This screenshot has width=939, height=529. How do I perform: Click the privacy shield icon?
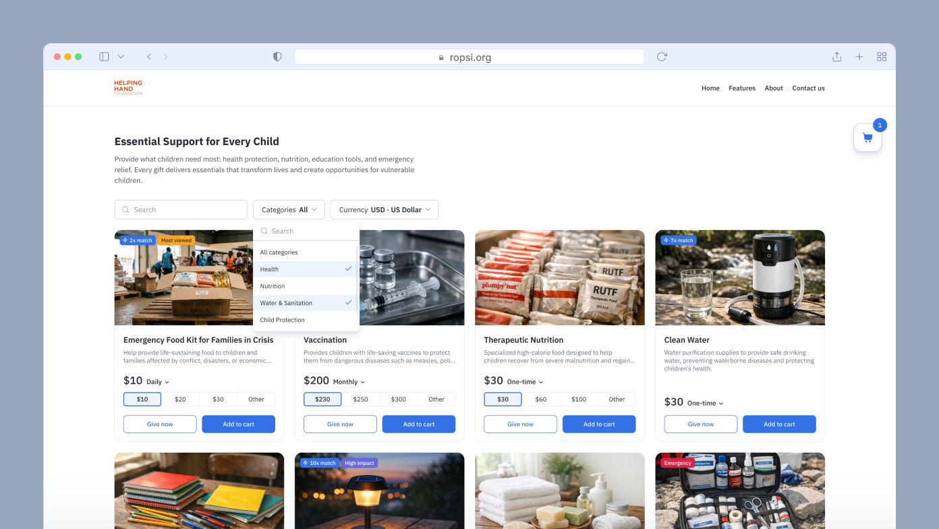click(277, 57)
